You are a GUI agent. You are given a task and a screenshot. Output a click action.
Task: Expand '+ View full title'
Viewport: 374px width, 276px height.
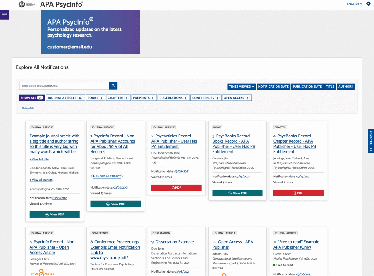coord(39,159)
